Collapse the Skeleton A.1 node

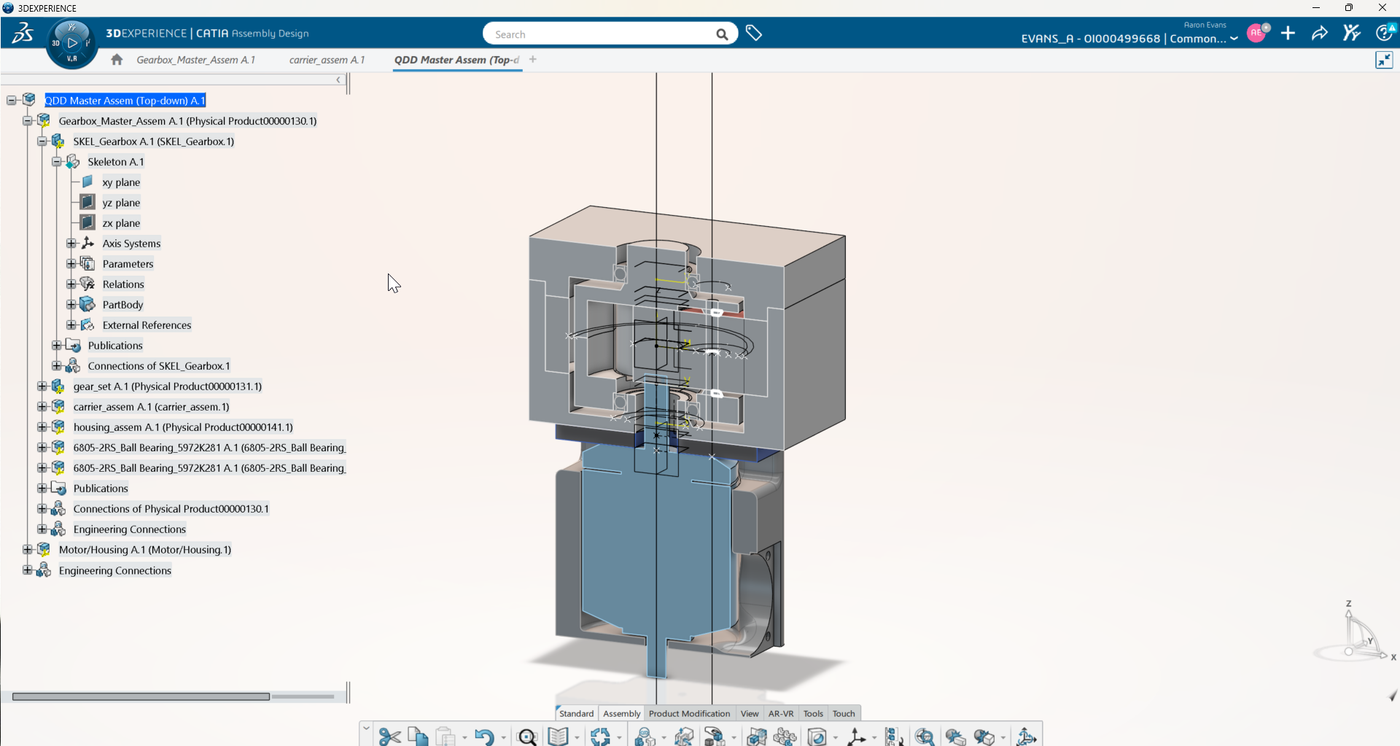[x=57, y=162]
